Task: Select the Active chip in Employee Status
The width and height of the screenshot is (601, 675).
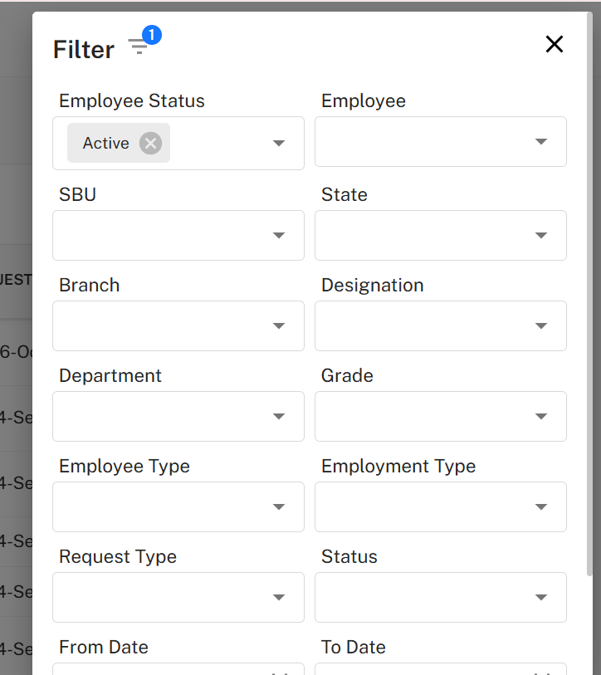Action: coord(105,143)
